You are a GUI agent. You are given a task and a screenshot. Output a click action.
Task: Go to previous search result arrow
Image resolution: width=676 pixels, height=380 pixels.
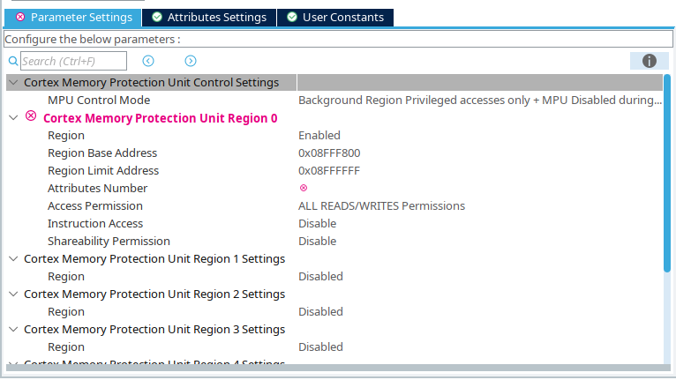pos(148,61)
